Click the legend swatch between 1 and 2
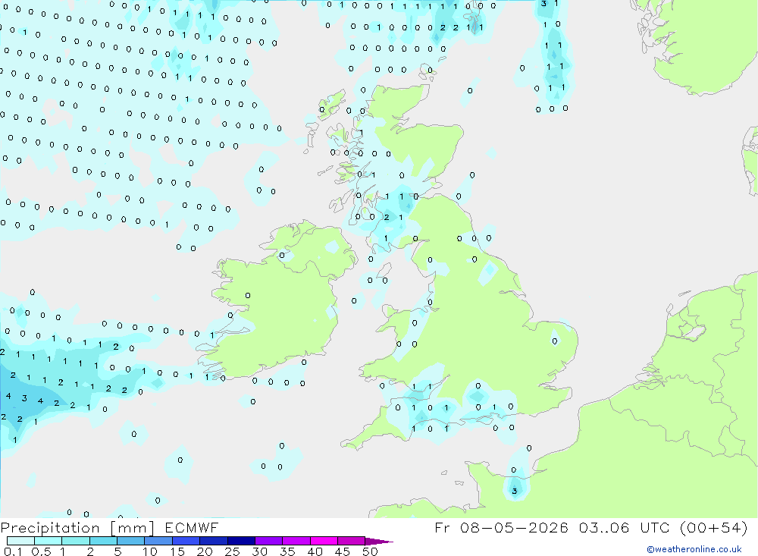The width and height of the screenshot is (758, 556). pyautogui.click(x=75, y=541)
